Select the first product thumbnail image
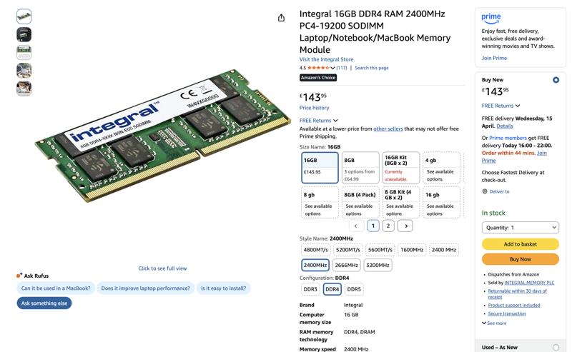Viewport: 572px width, 352px height. pos(24,16)
